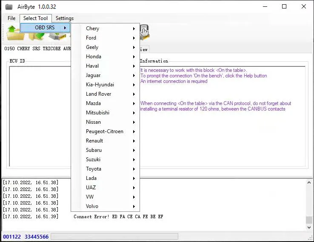Click the hand pointer toolbar icon
The image size is (314, 242).
145,32
